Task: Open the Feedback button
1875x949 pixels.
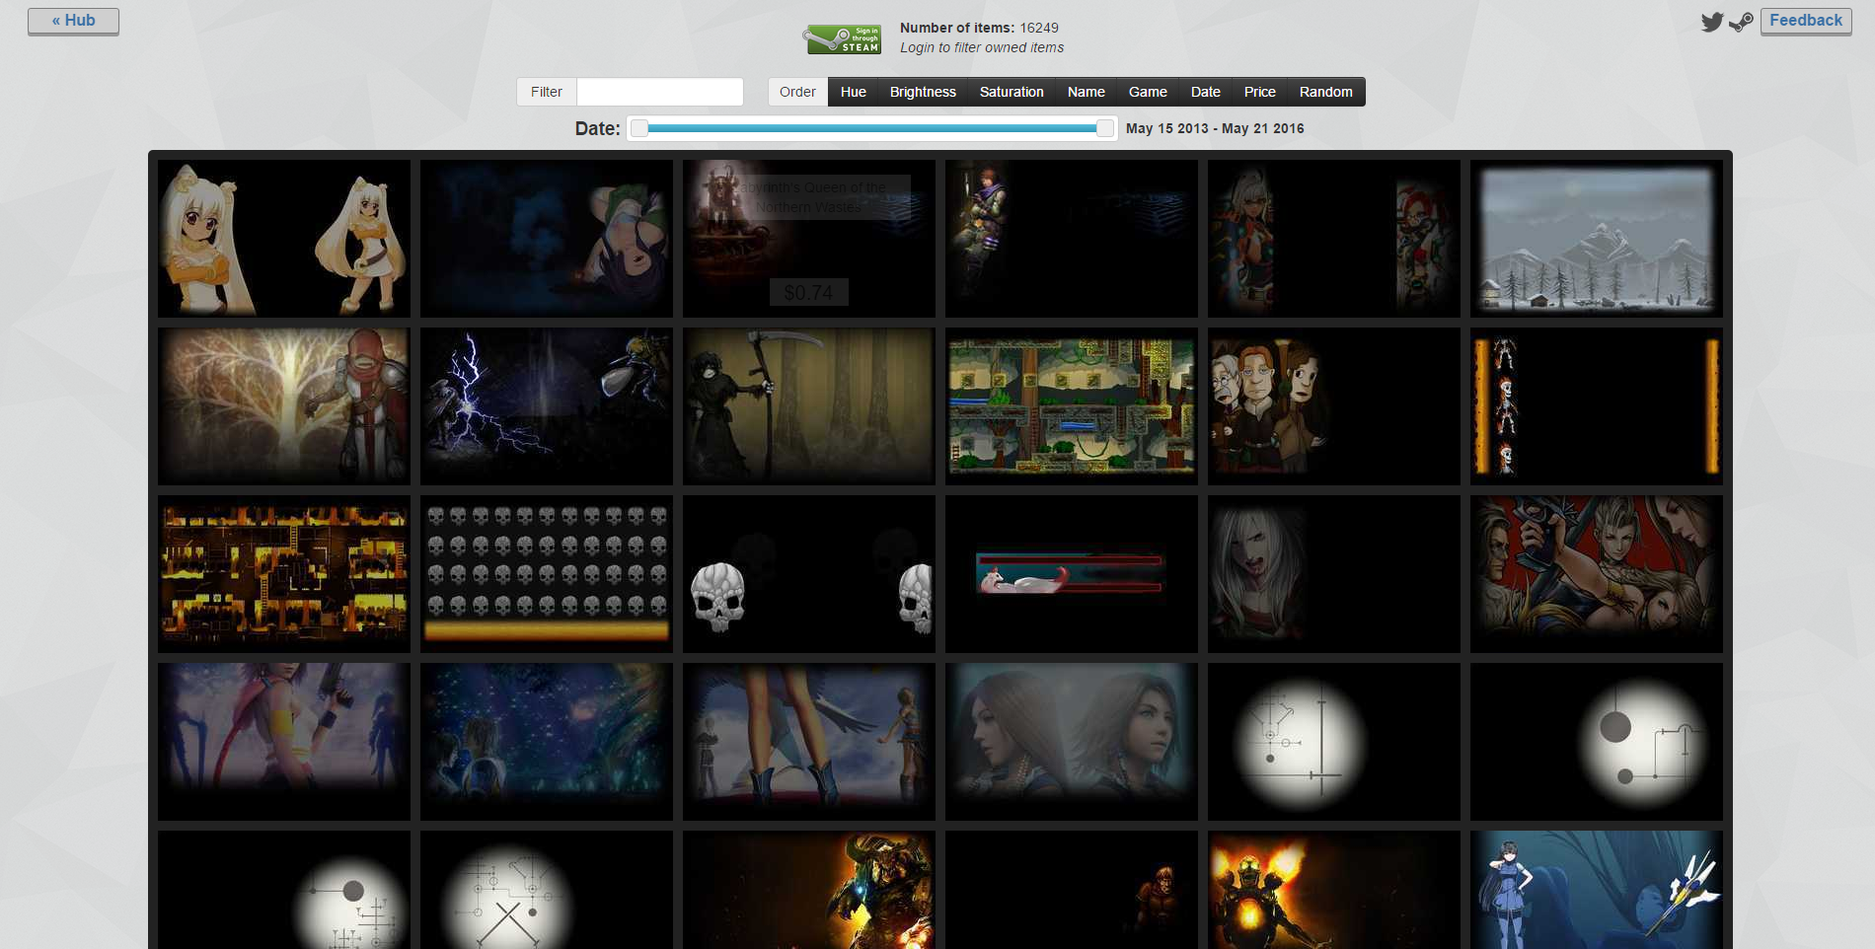Action: [x=1806, y=21]
